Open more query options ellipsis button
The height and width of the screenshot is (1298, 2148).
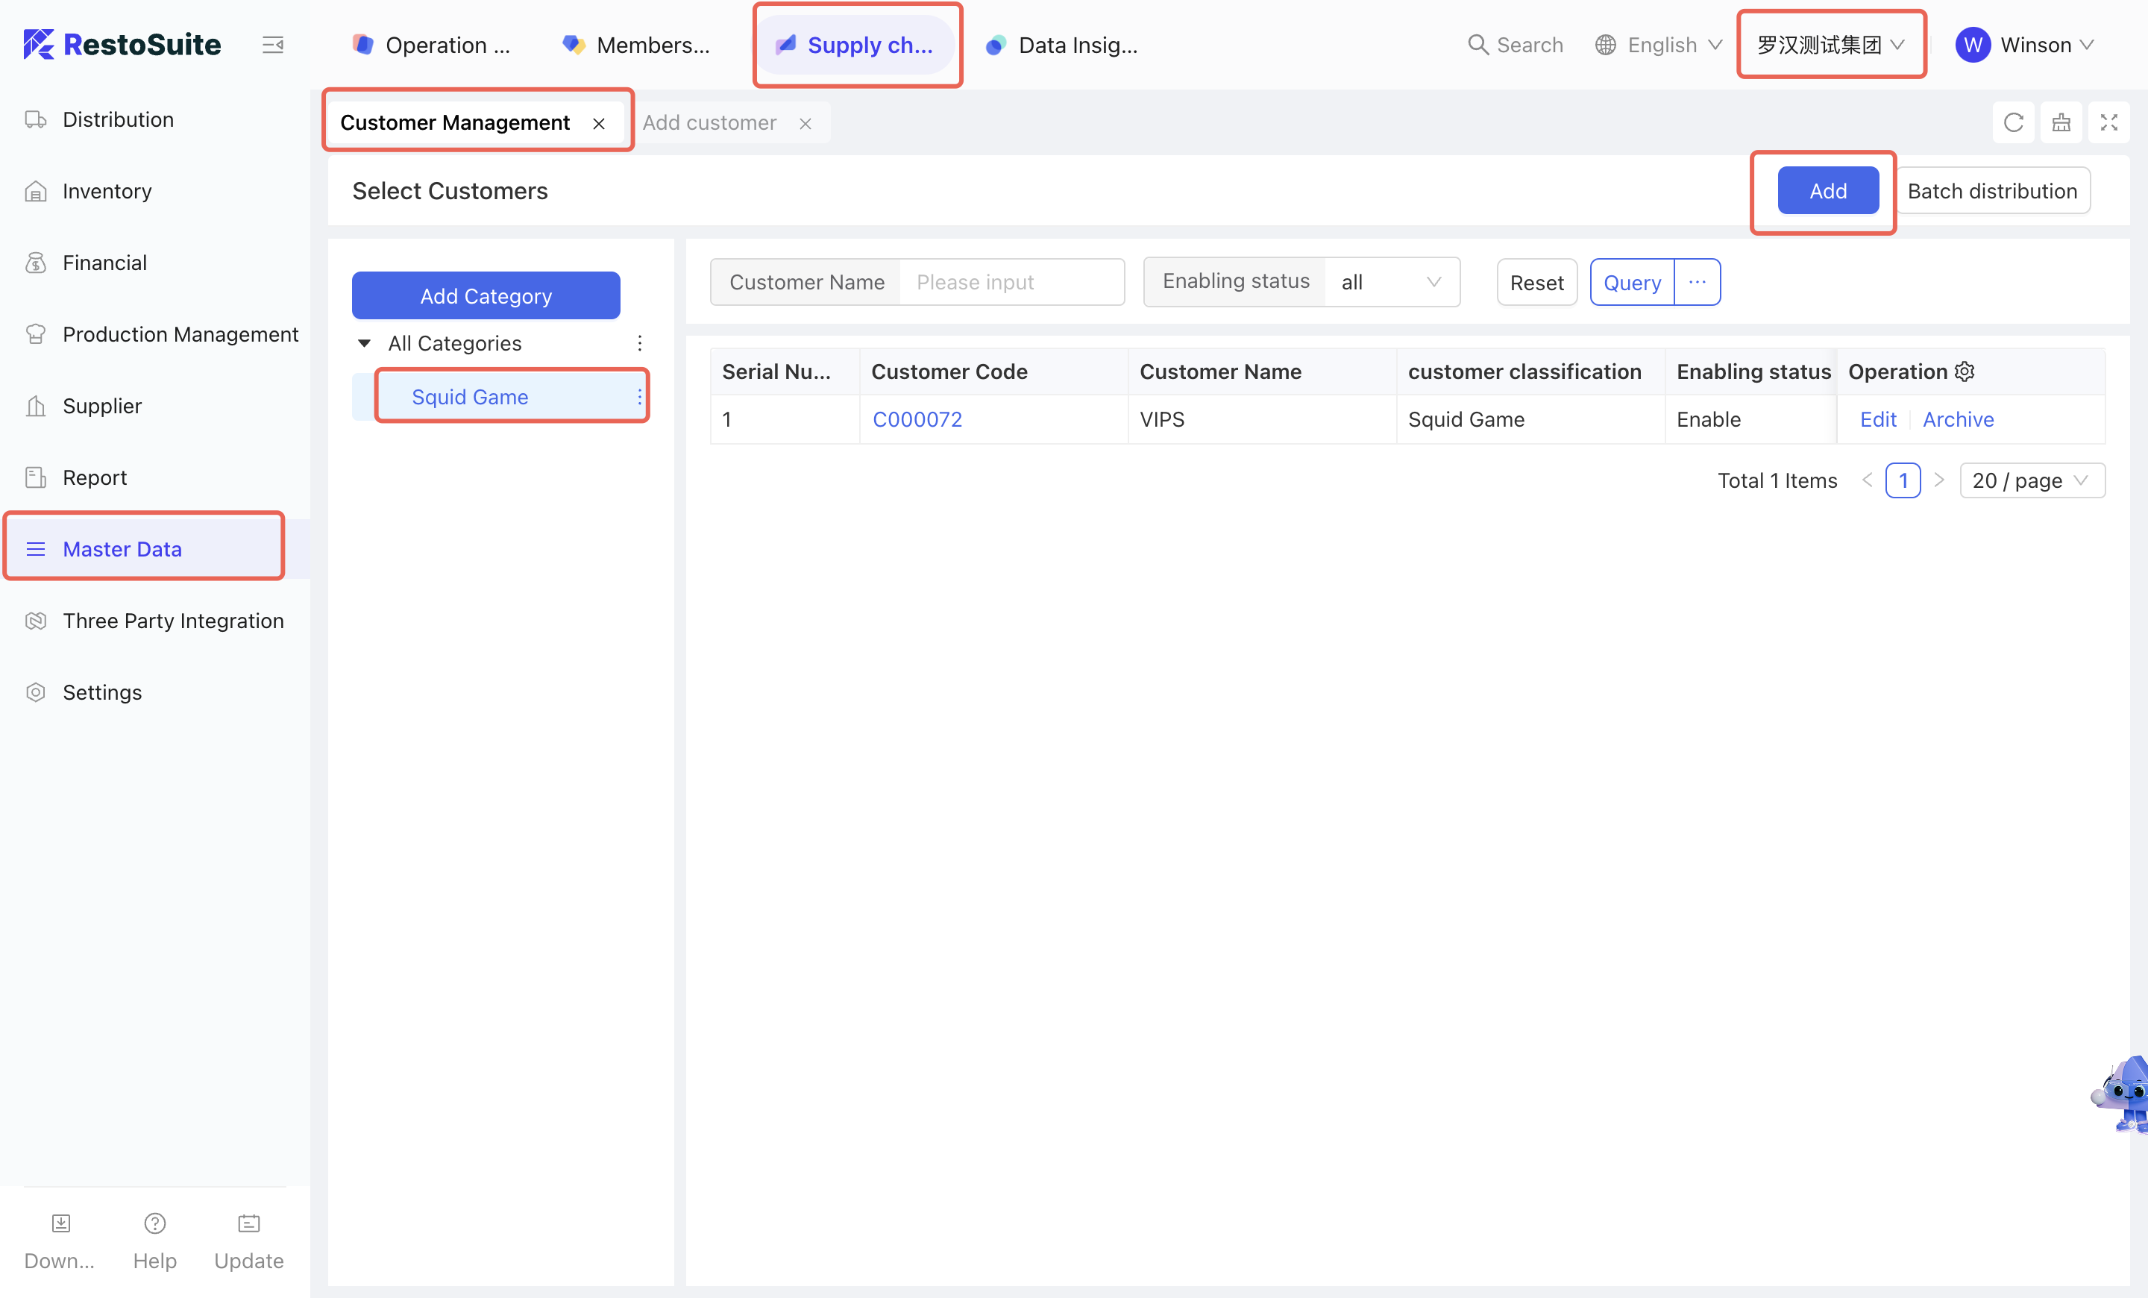tap(1697, 283)
